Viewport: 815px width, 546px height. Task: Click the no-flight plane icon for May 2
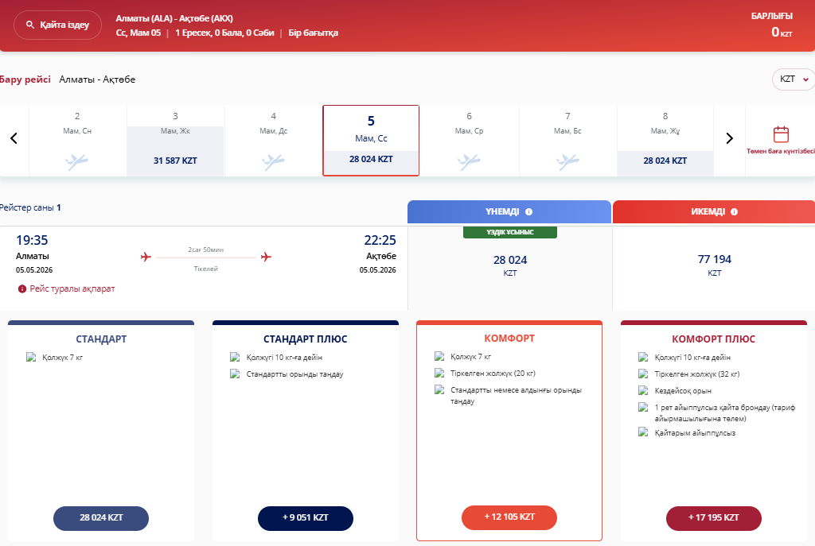tap(77, 161)
